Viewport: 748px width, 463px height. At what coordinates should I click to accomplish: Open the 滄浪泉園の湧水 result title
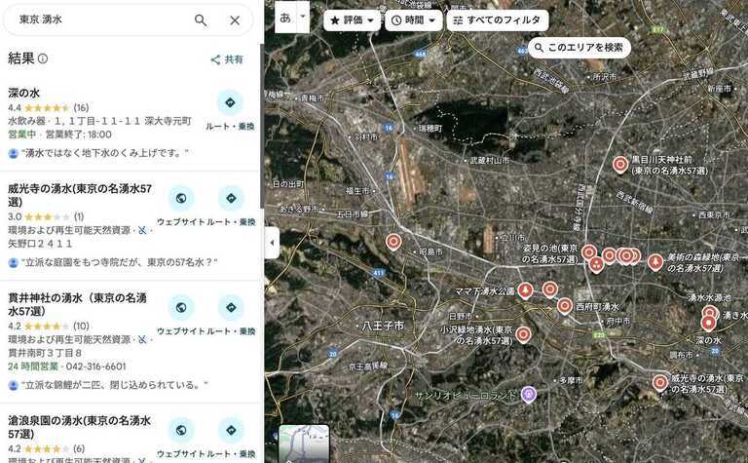(79, 427)
